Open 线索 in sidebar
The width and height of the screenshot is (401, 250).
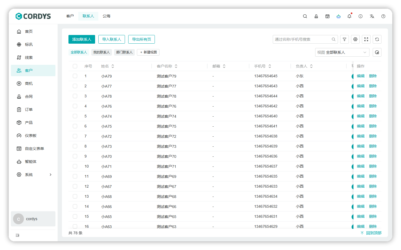coord(33,57)
